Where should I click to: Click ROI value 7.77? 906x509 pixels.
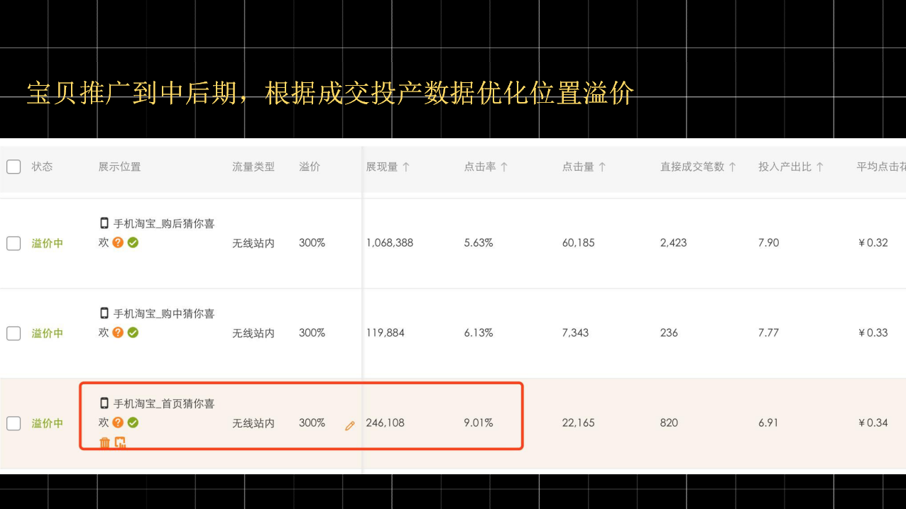[769, 332]
